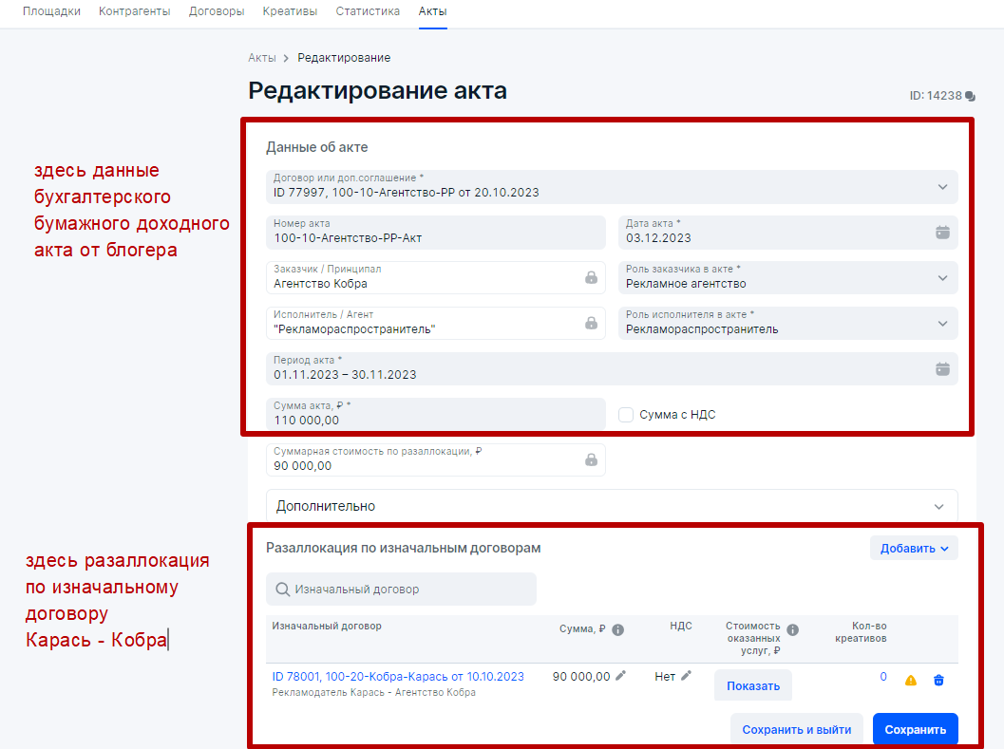Viewport: 1004px width, 749px height.
Task: Click info icon beside Стоимость оказанных услуг
Action: (793, 629)
